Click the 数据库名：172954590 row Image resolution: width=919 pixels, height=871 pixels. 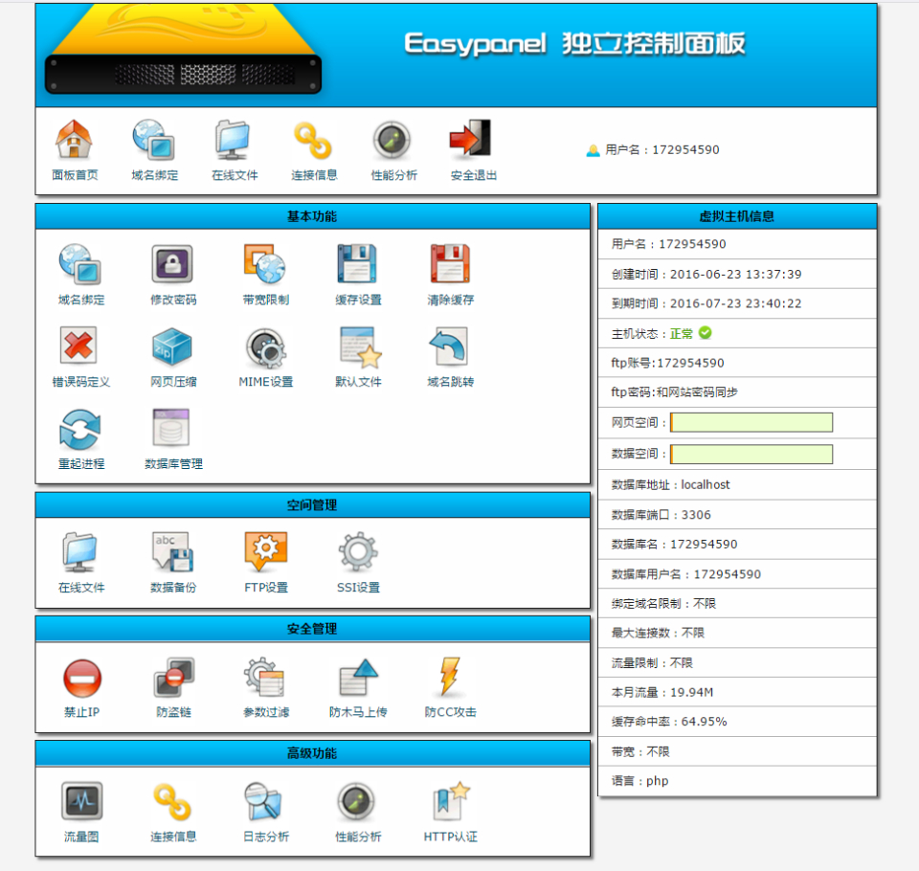[x=737, y=544]
